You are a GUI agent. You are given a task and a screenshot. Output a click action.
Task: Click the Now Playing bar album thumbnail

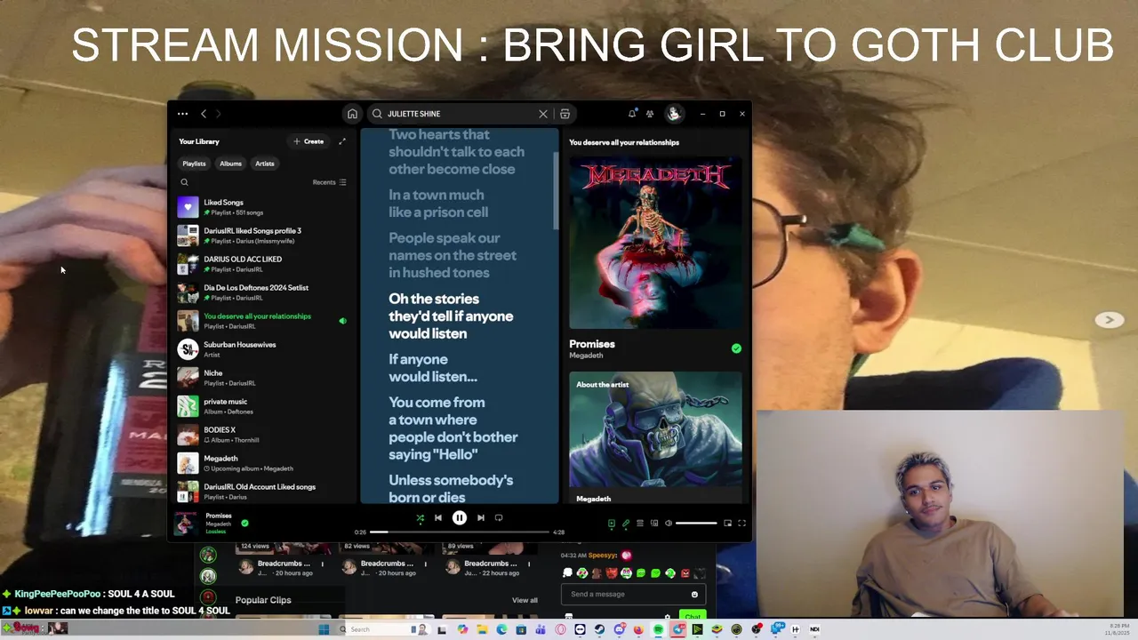coord(186,523)
